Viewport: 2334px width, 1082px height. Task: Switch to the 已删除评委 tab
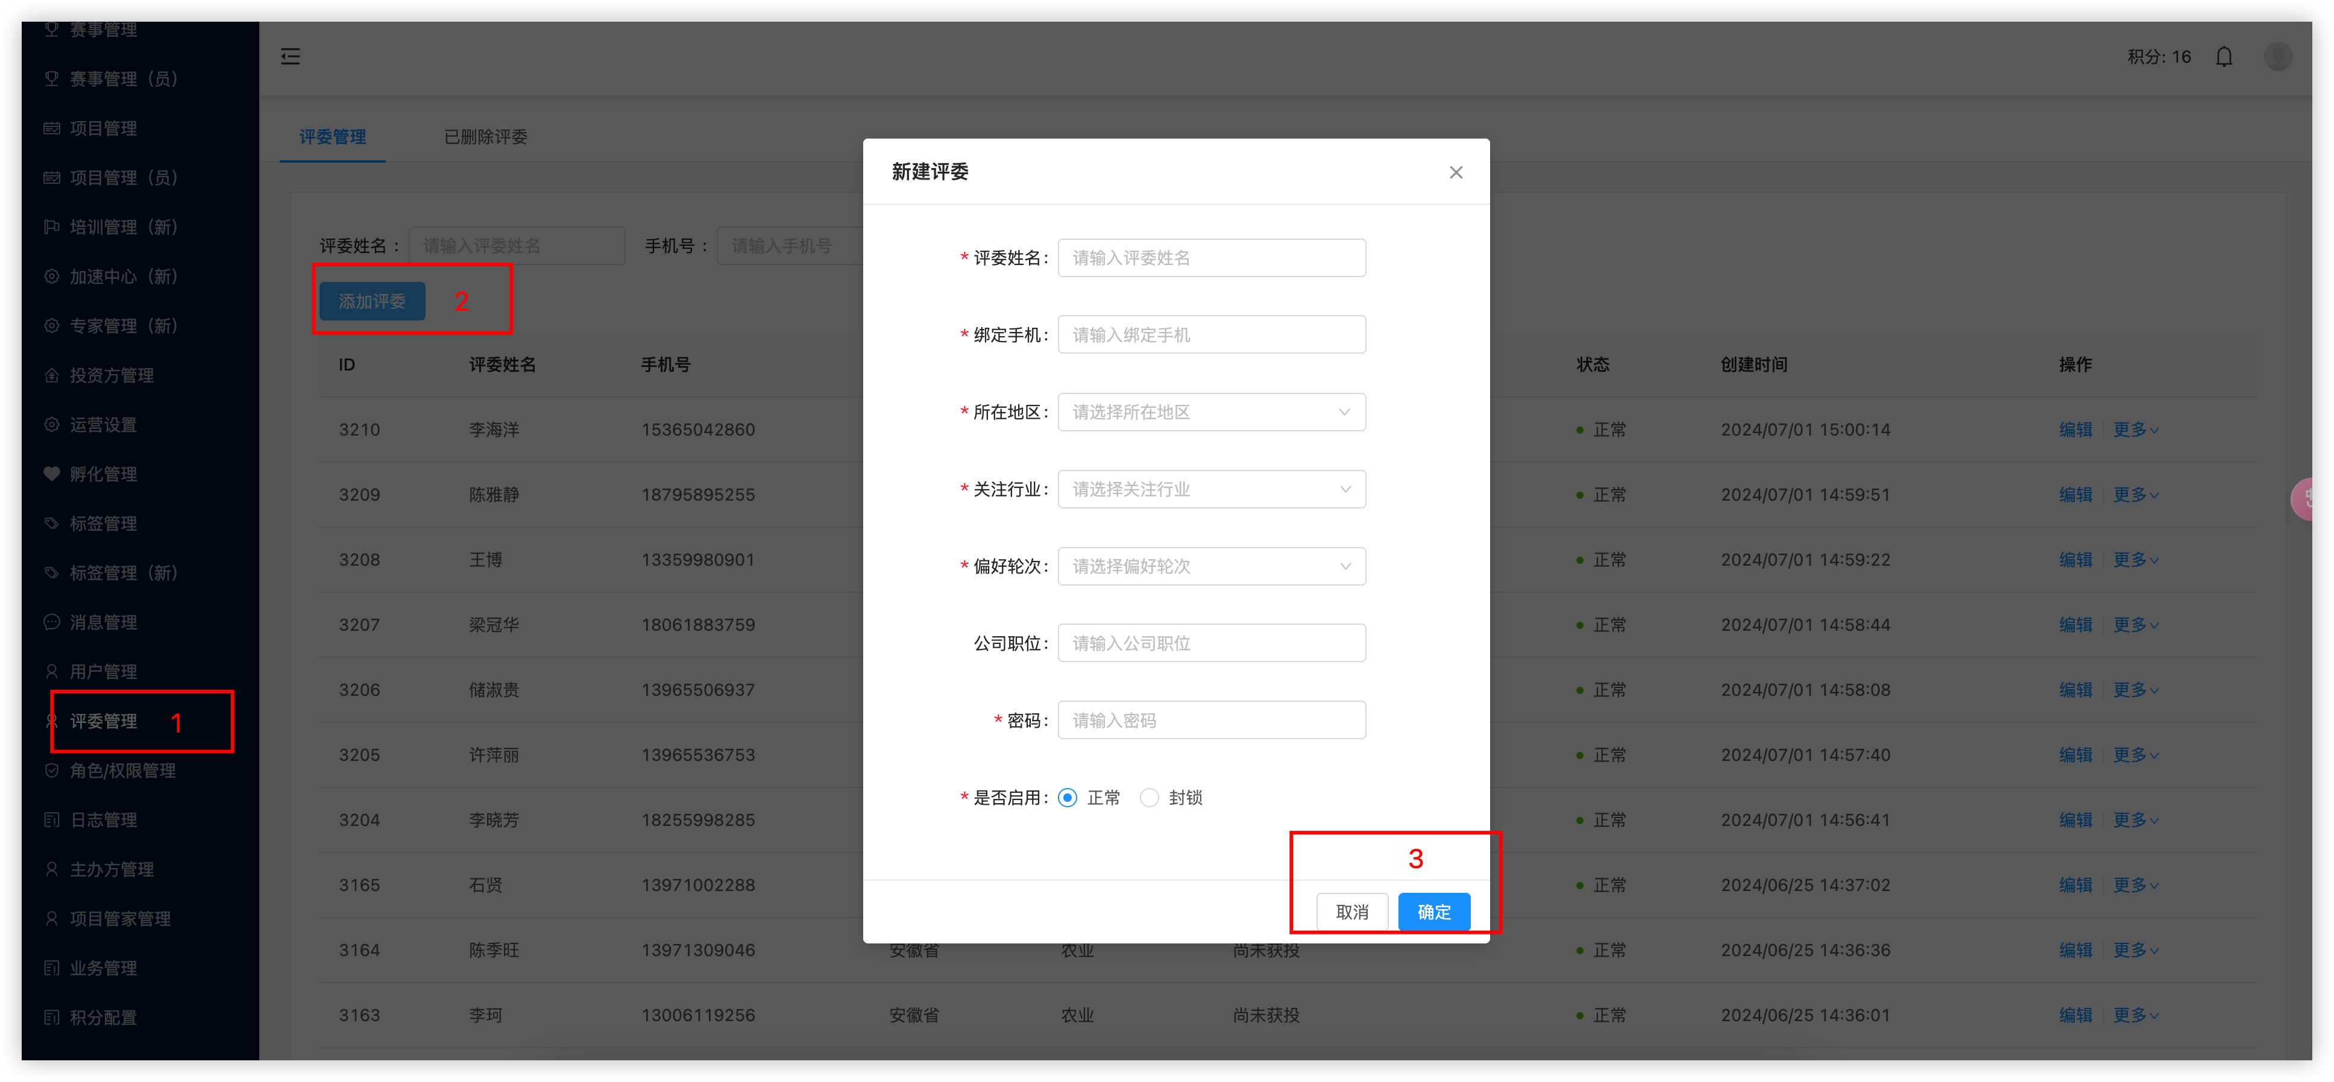click(x=486, y=137)
